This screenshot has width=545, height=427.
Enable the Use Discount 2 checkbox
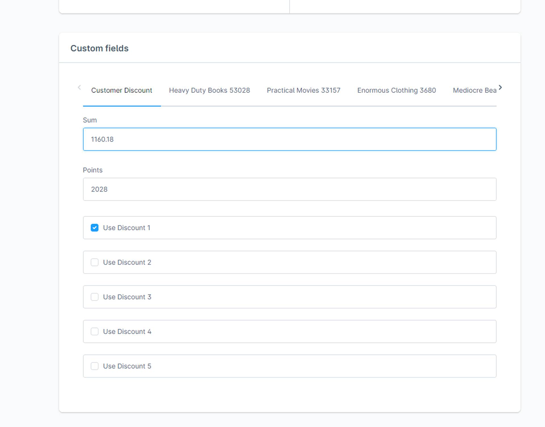[95, 262]
